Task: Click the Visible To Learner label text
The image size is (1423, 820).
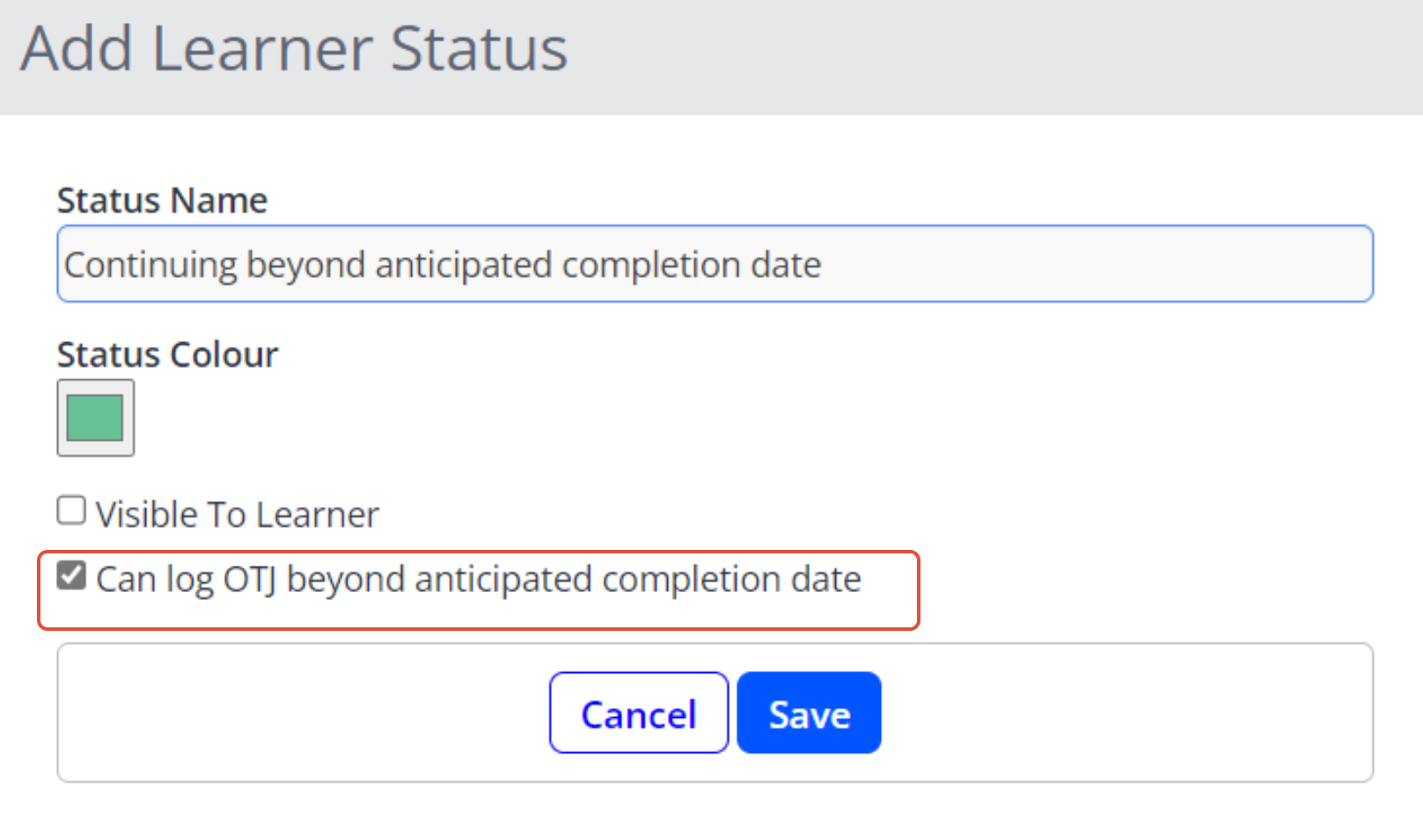Action: [x=237, y=515]
